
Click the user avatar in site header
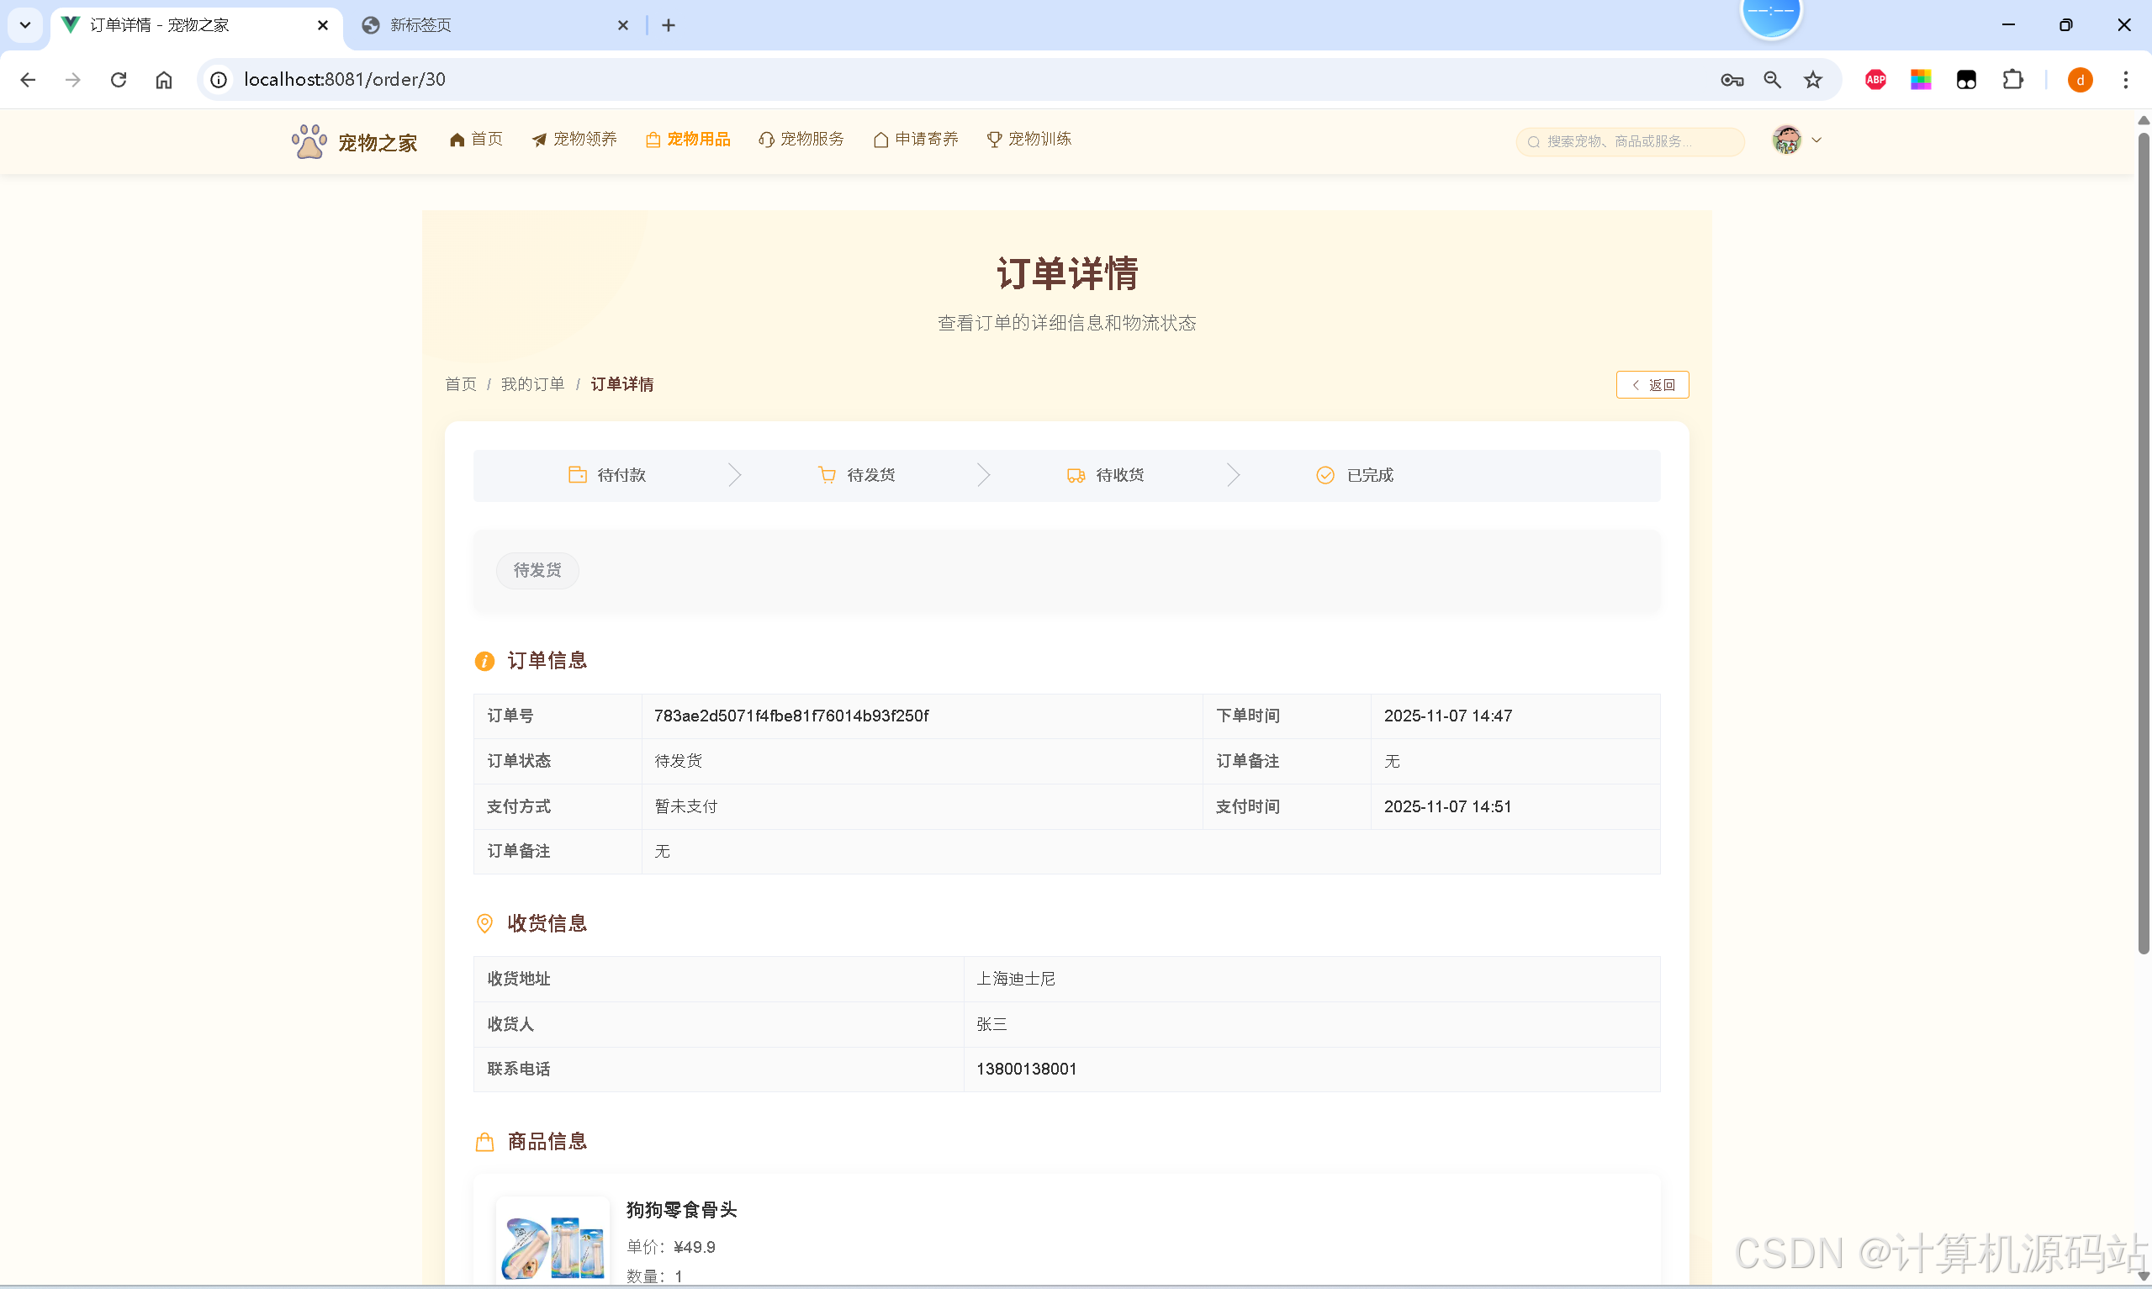(1786, 140)
